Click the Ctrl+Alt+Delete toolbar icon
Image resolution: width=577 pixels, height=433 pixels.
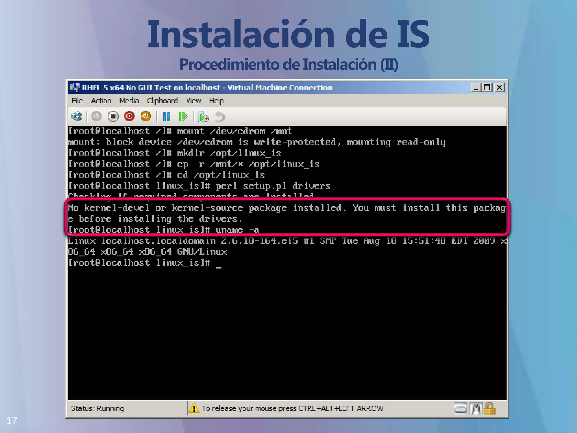coord(77,116)
